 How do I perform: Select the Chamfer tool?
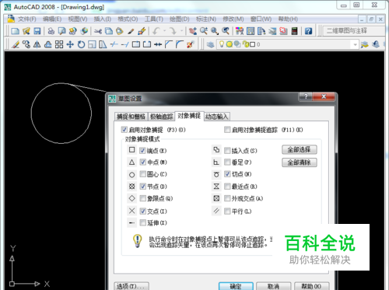click(x=169, y=44)
